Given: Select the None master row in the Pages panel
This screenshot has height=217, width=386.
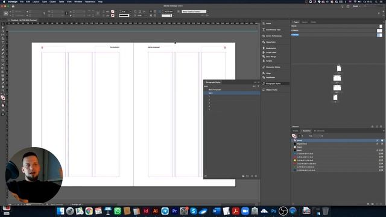Looking at the screenshot, I should [337, 26].
